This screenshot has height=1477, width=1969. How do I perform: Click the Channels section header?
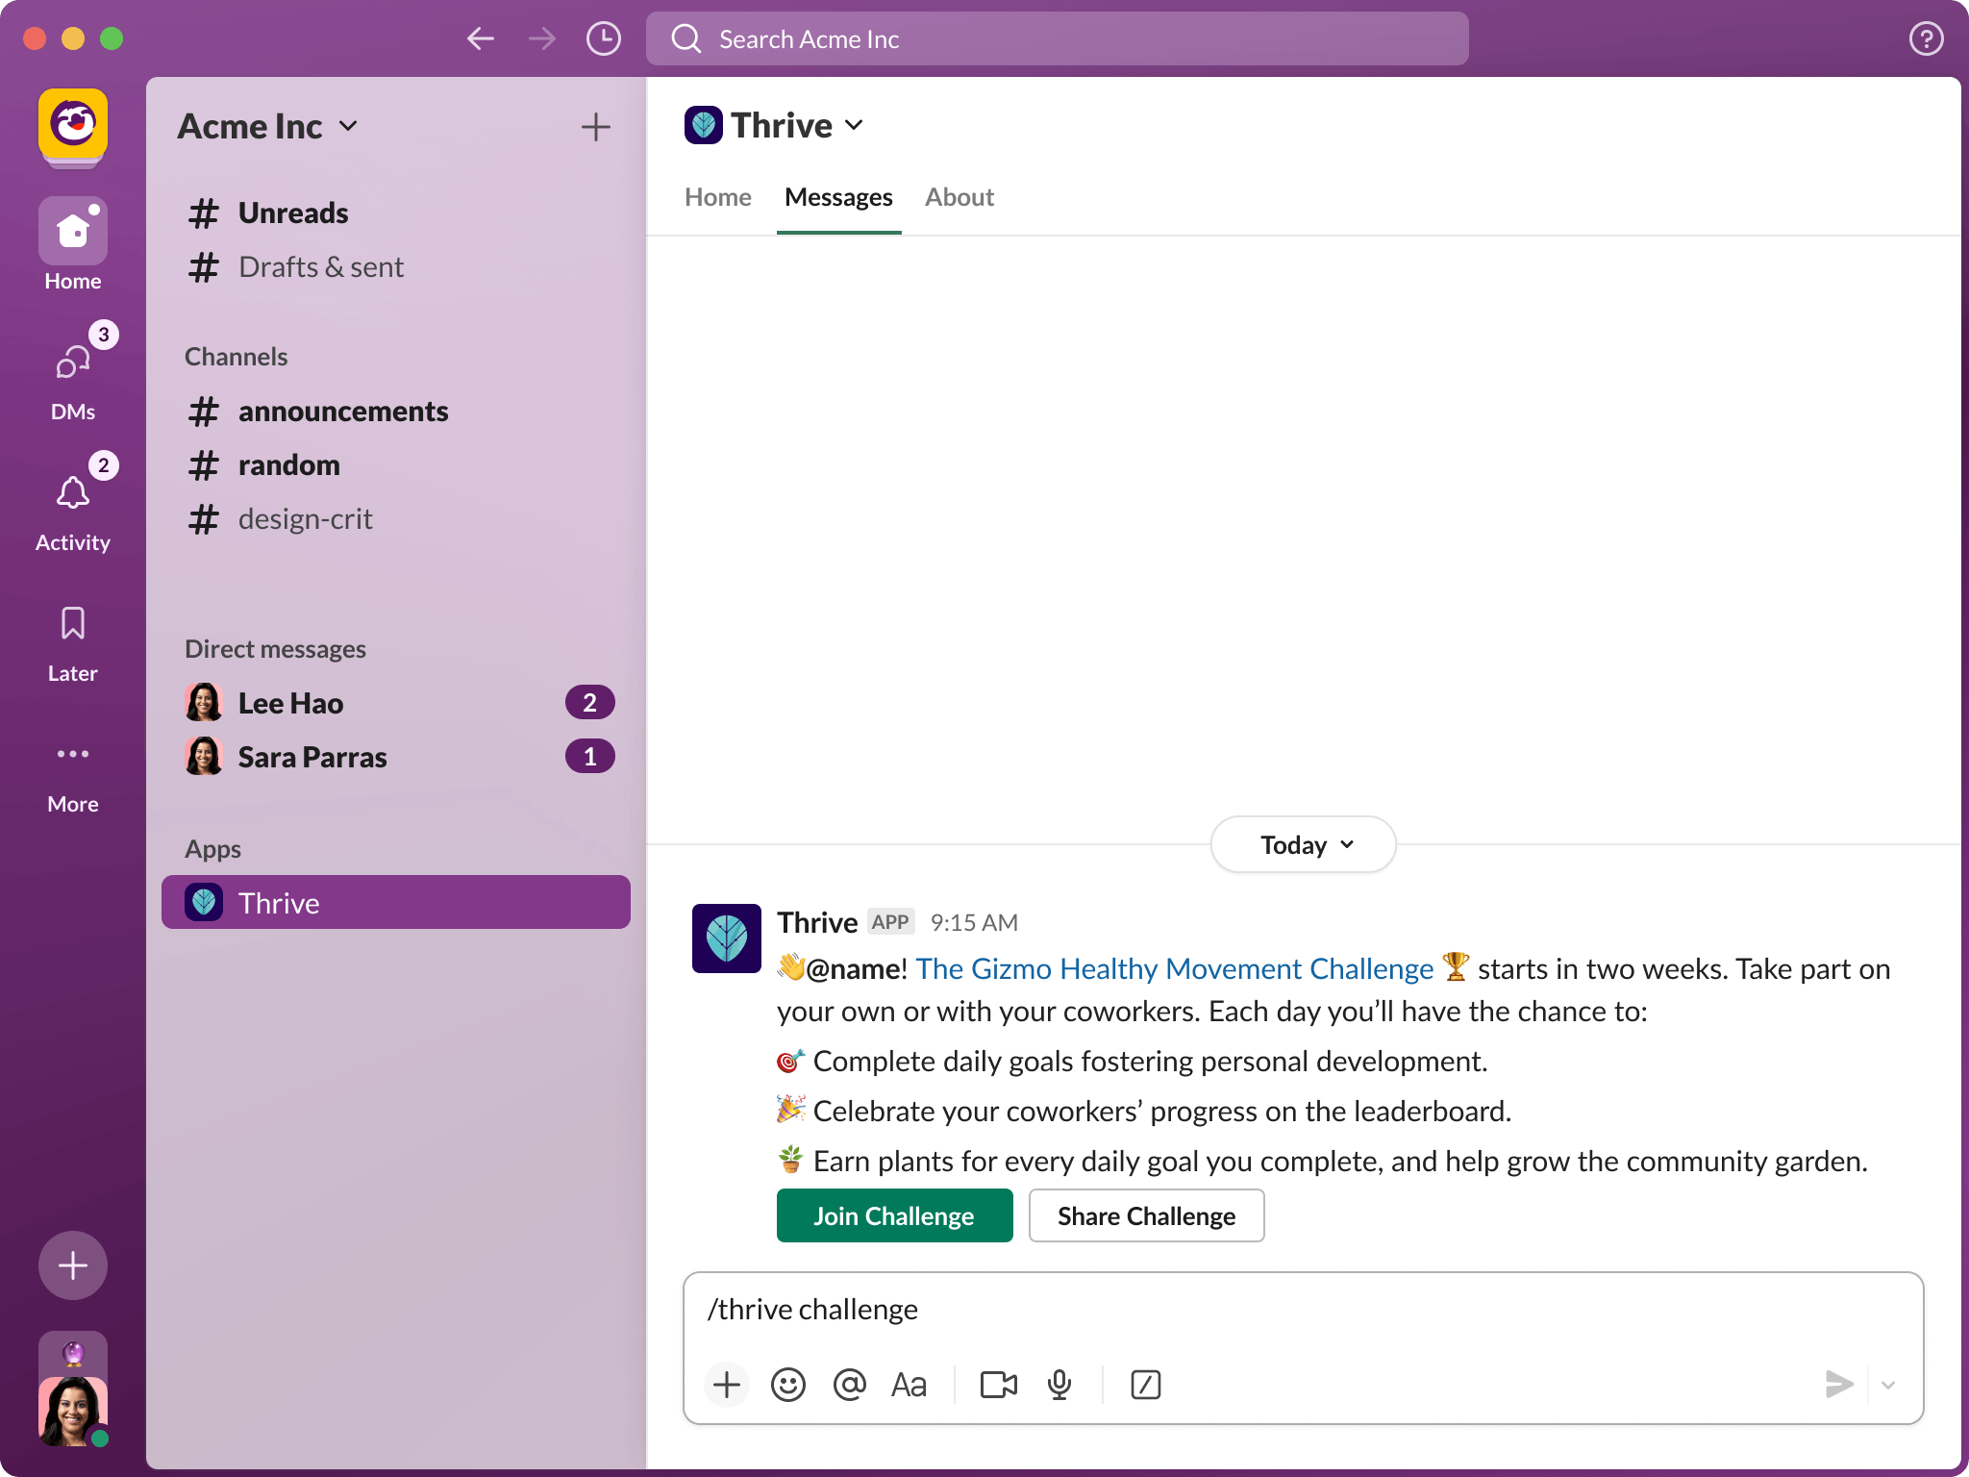(236, 357)
